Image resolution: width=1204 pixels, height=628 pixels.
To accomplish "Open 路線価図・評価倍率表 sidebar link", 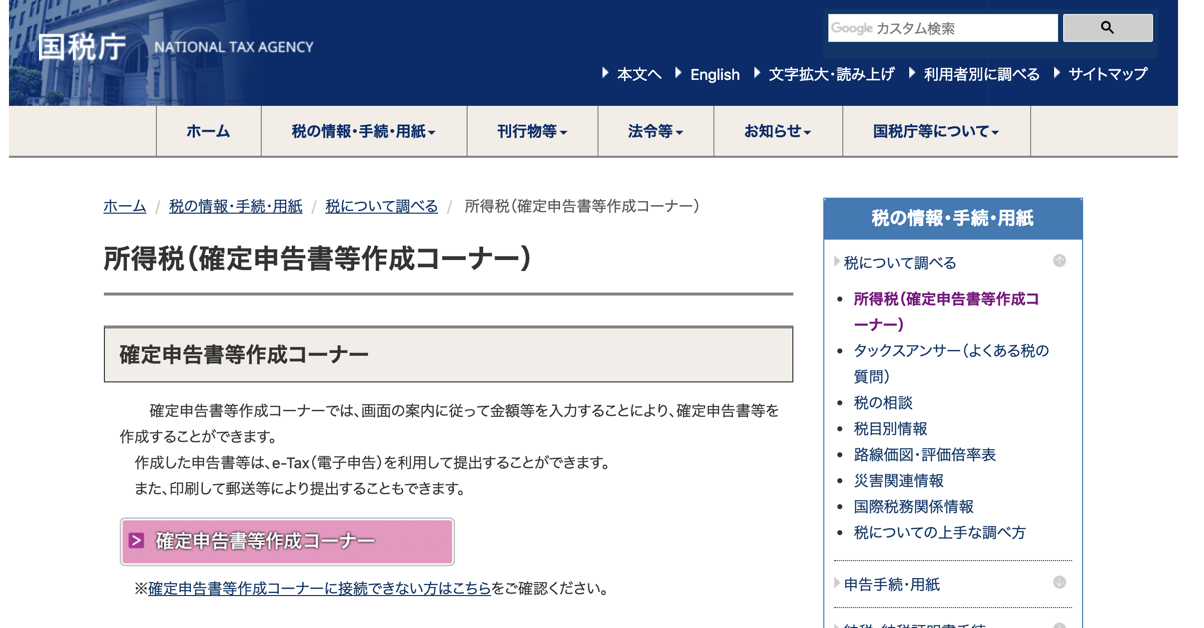I will click(925, 454).
